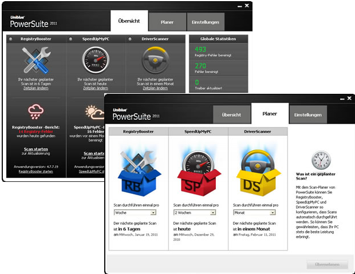This screenshot has width=355, height=274.
Task: Click the red '14 Registry-Fehler' text
Action: tap(35, 132)
